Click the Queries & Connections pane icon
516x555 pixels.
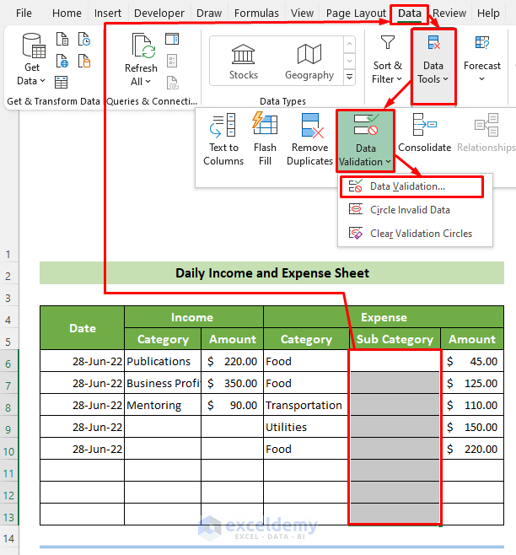[172, 39]
